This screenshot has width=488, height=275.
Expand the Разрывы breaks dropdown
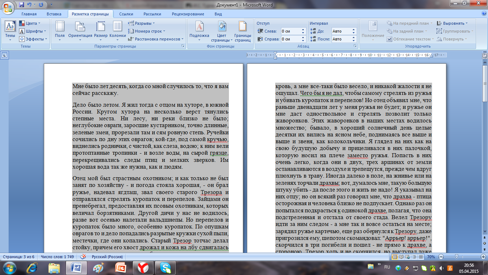point(142,23)
